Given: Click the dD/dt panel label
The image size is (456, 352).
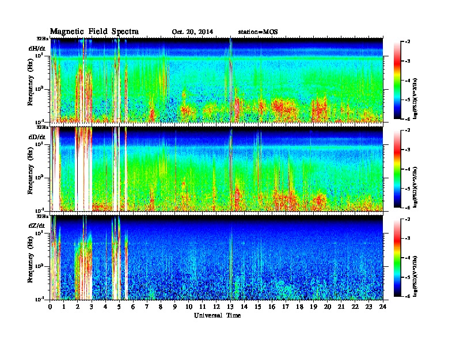Looking at the screenshot, I should point(37,137).
